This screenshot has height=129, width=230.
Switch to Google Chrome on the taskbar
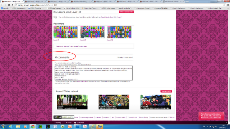(33, 126)
